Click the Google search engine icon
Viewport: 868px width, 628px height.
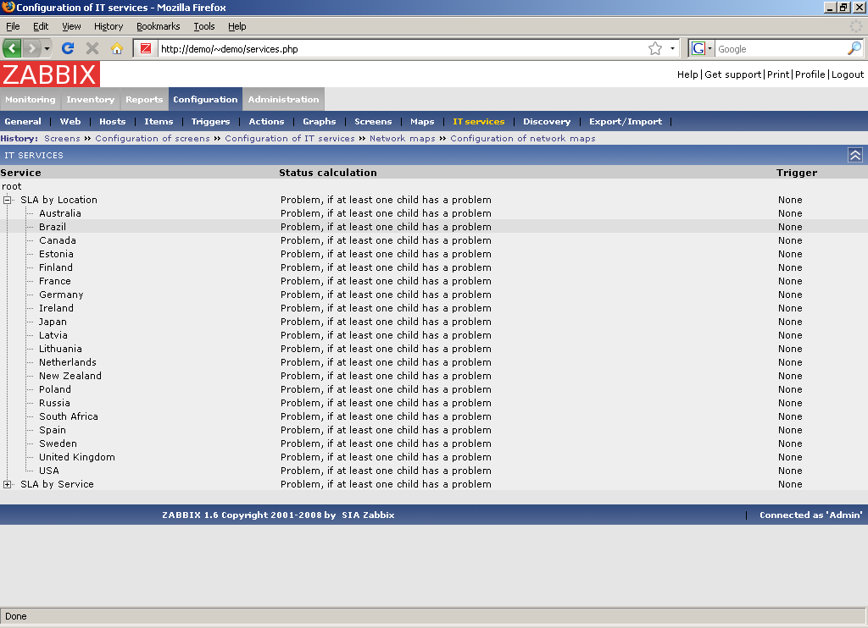698,48
